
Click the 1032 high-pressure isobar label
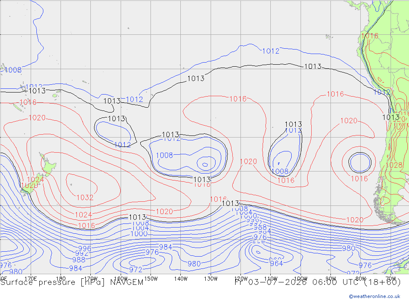pos(85,198)
